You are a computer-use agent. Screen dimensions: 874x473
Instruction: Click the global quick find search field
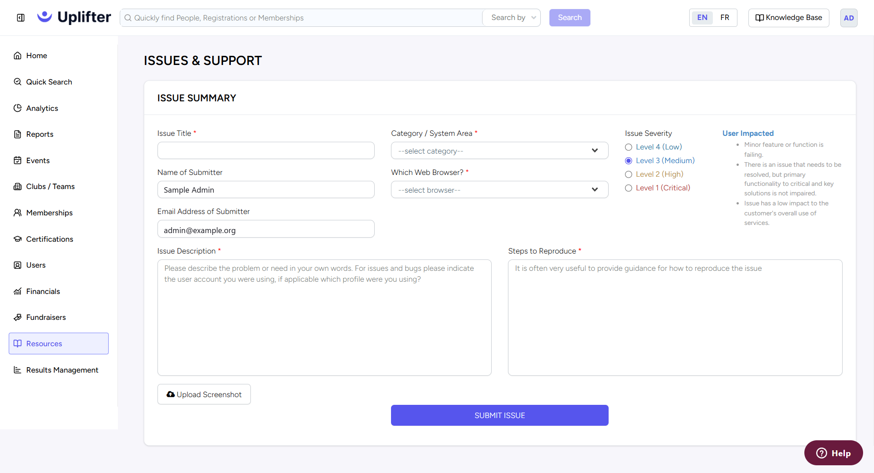301,18
